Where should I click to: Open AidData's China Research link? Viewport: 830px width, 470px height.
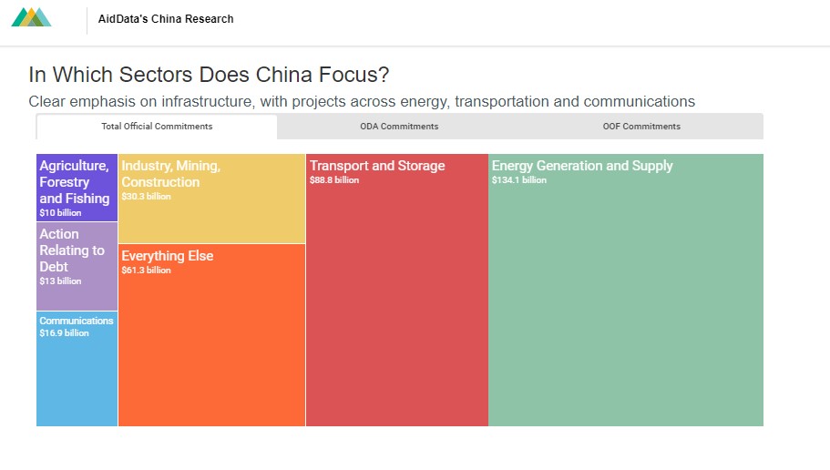point(166,19)
